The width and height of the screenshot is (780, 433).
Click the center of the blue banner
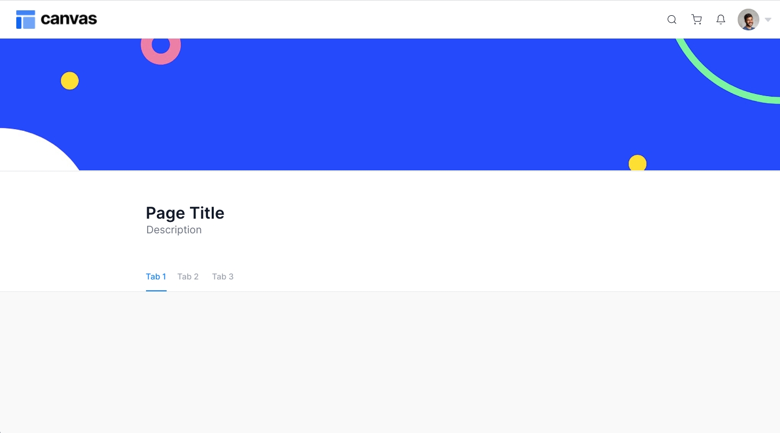pyautogui.click(x=390, y=104)
